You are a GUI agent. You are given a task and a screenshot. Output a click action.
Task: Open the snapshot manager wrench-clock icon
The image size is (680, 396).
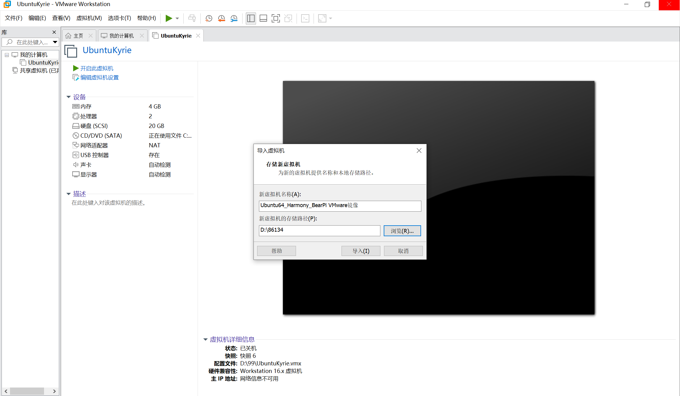234,18
